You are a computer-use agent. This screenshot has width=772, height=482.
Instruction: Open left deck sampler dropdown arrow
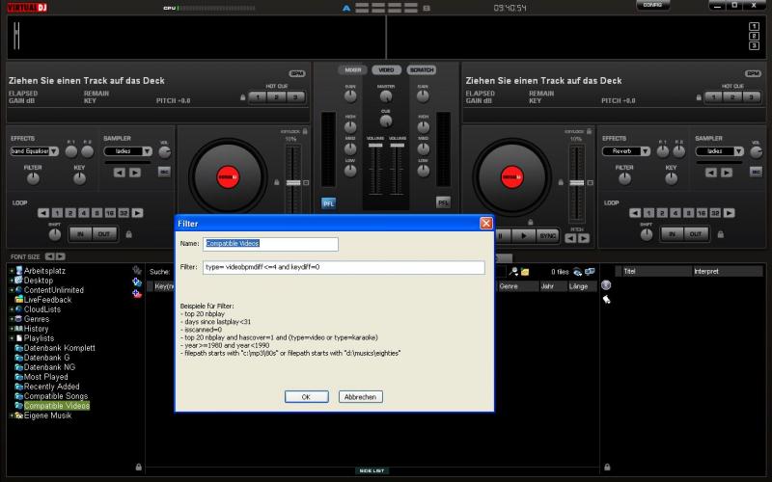click(148, 151)
